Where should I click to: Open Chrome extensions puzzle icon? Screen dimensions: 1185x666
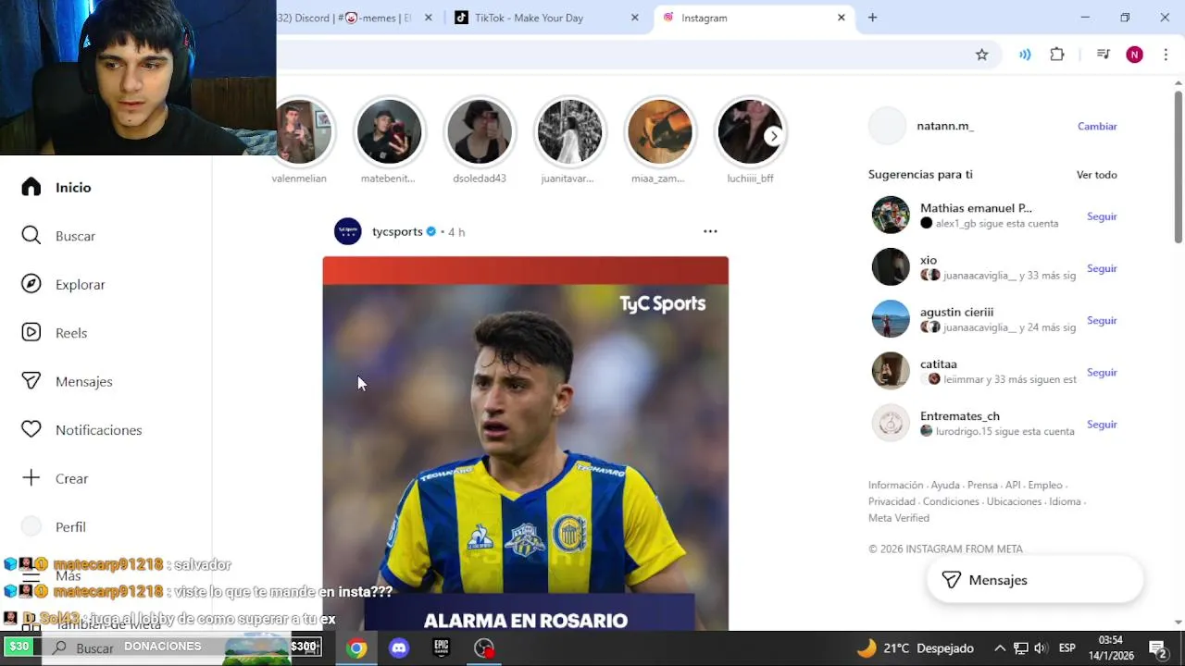click(1057, 55)
